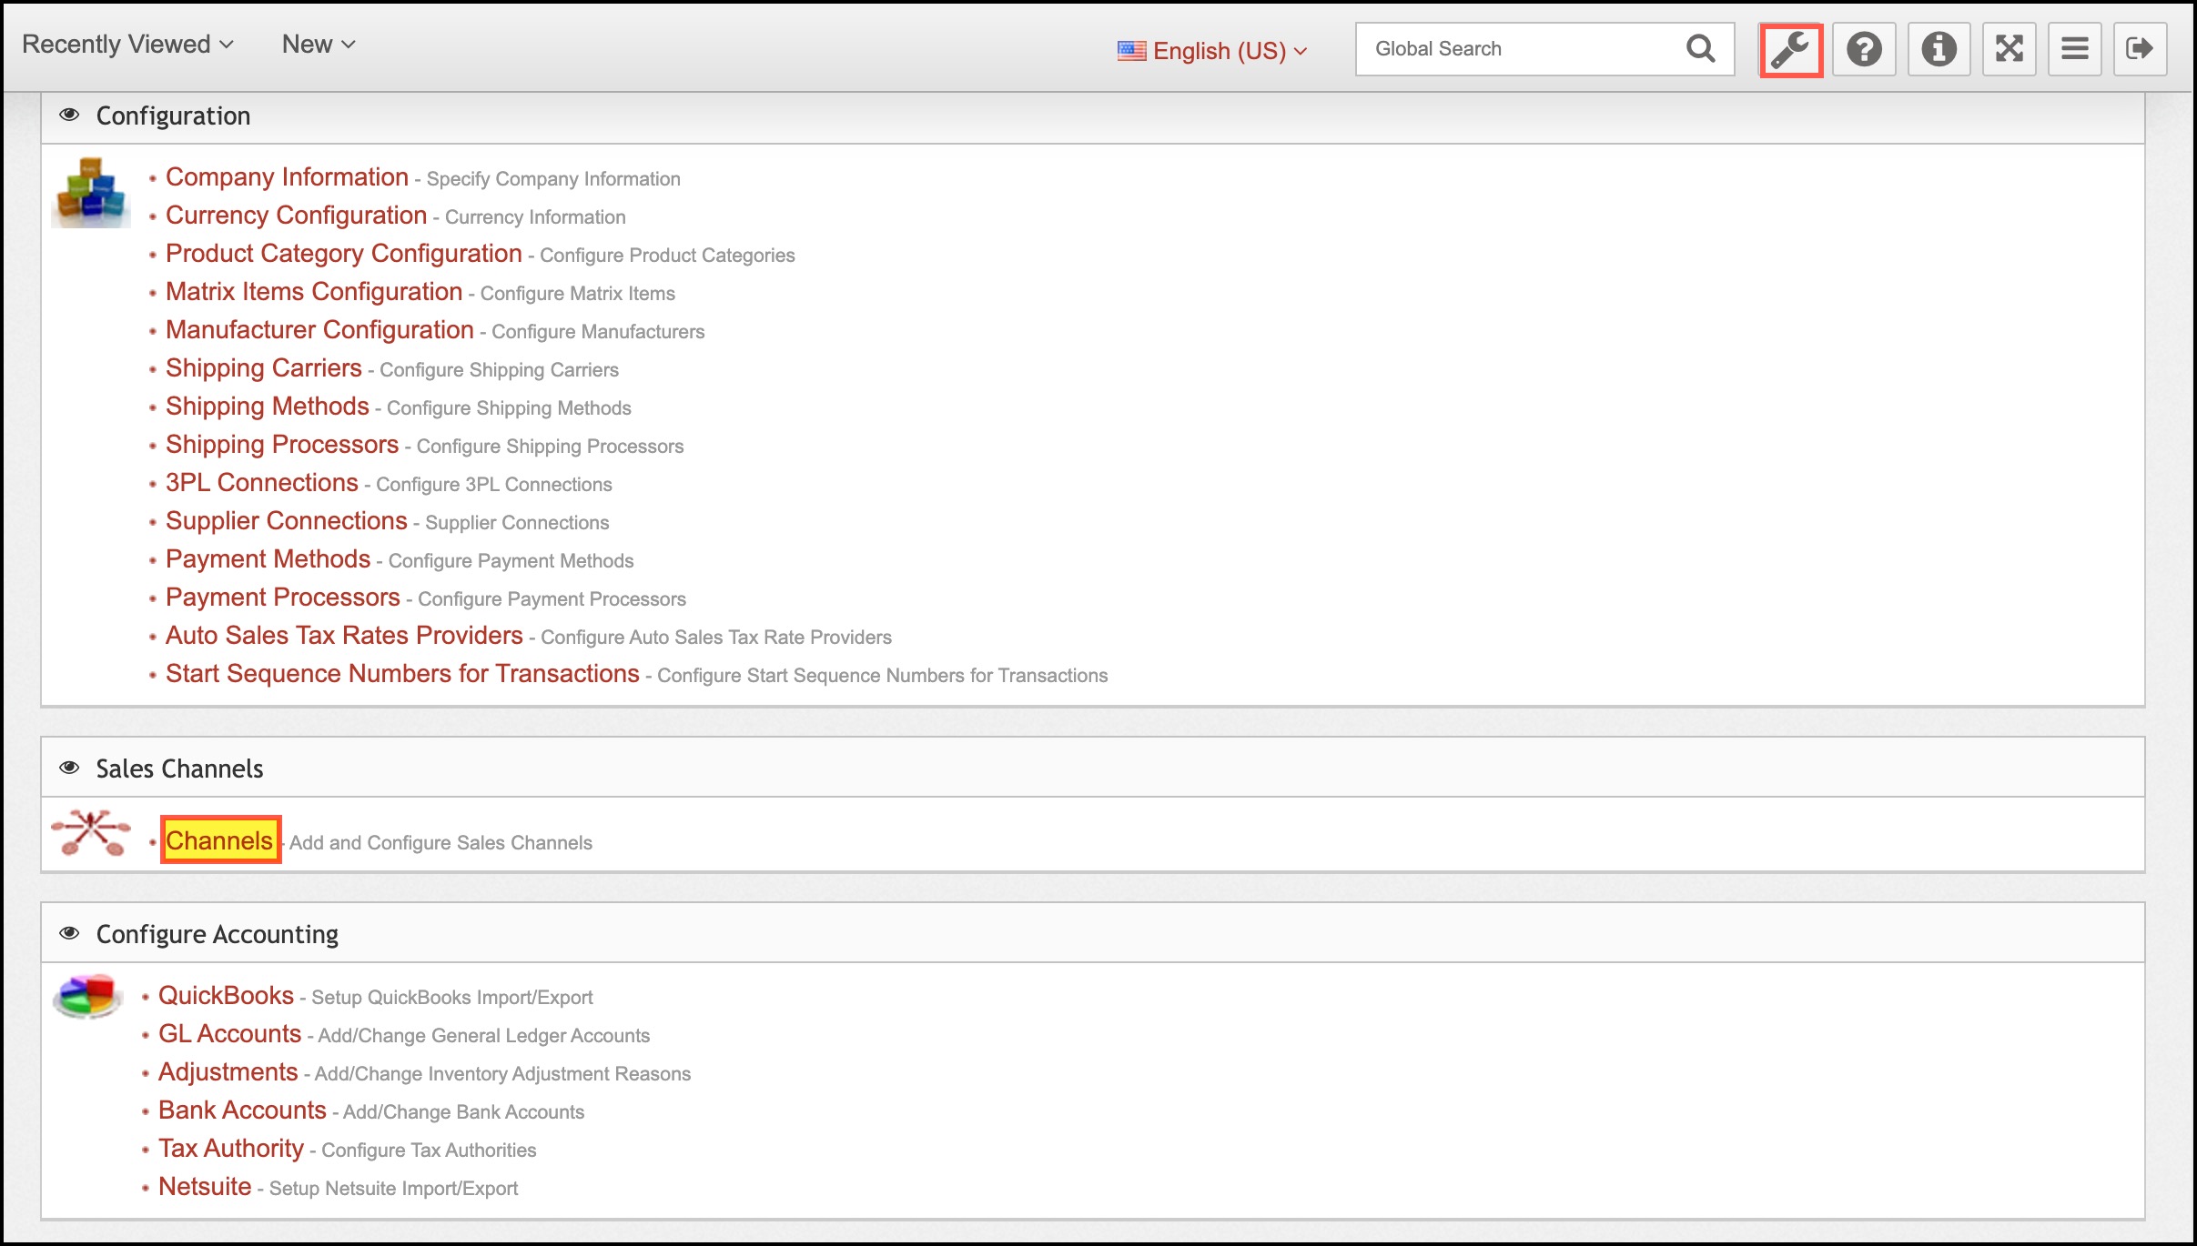Open the Channels link

[x=219, y=841]
